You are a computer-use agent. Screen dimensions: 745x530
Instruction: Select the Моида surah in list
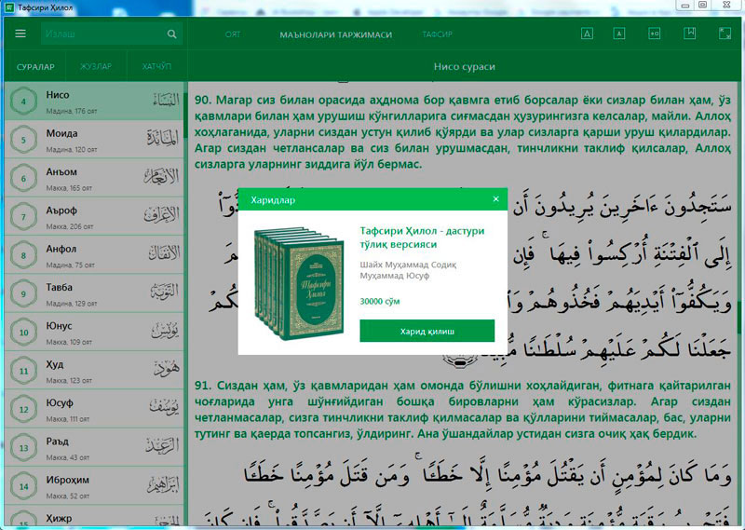(x=93, y=139)
